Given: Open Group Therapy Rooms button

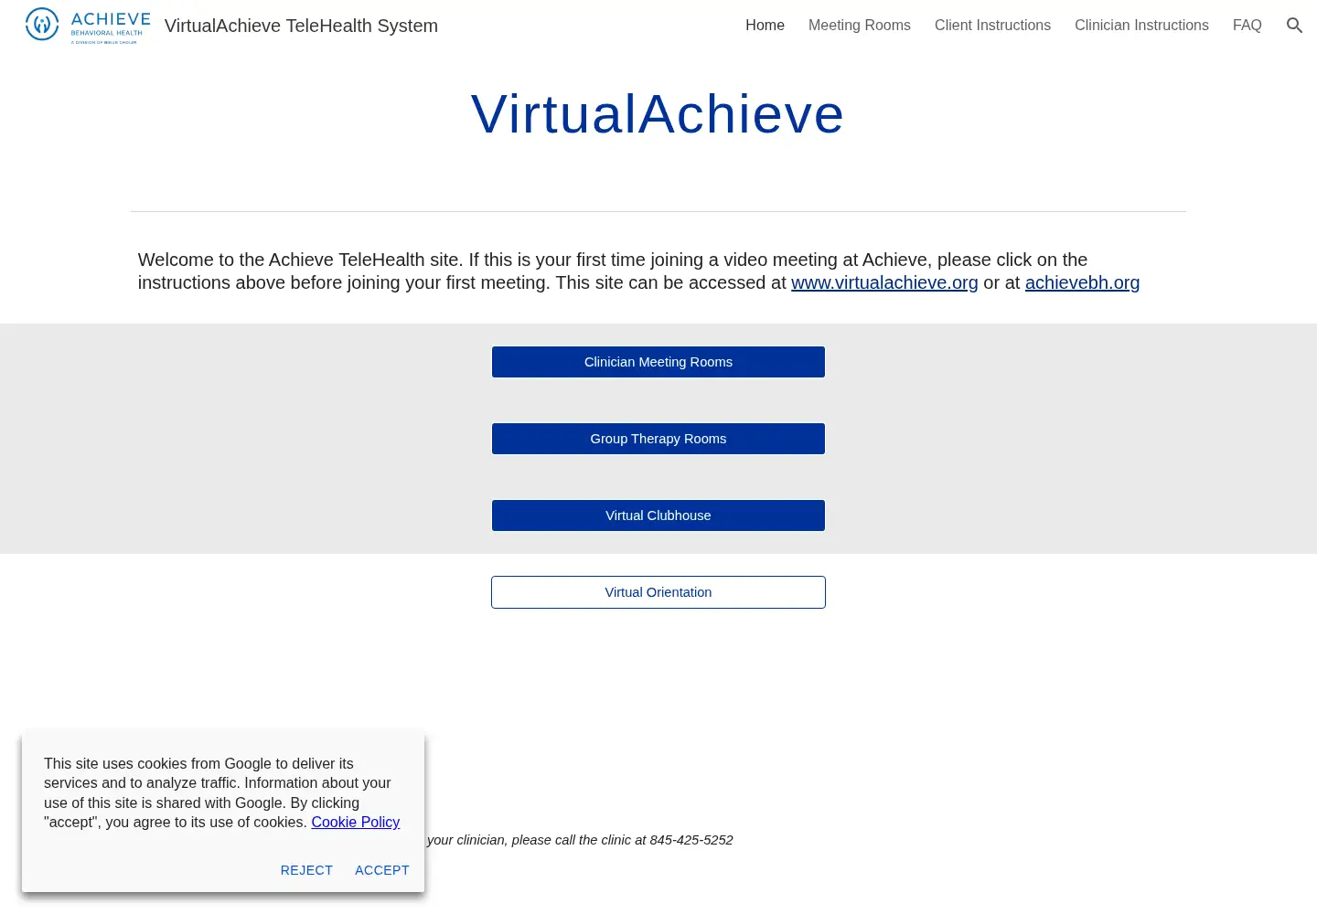Looking at the screenshot, I should 658,439.
